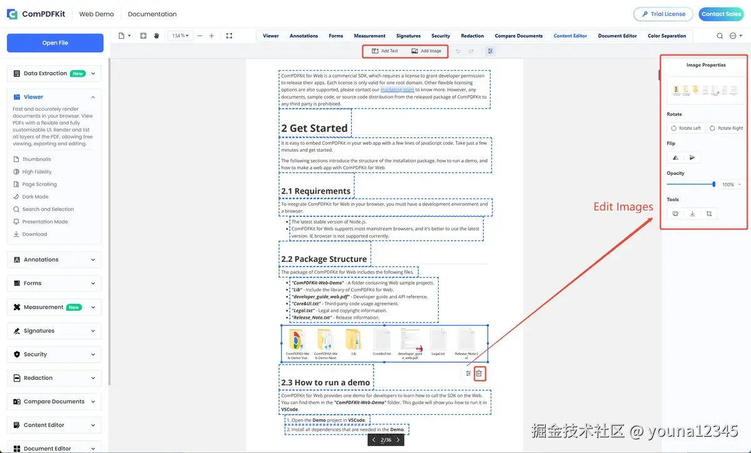Click the Trial License button
The width and height of the screenshot is (751, 453).
[x=663, y=14]
